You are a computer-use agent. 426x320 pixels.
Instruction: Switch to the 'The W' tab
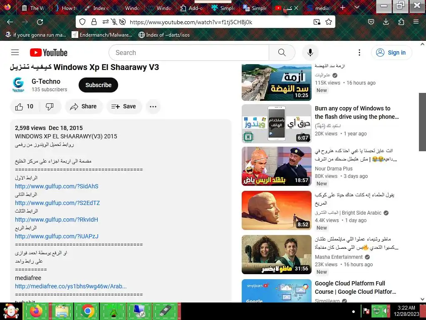33,8
